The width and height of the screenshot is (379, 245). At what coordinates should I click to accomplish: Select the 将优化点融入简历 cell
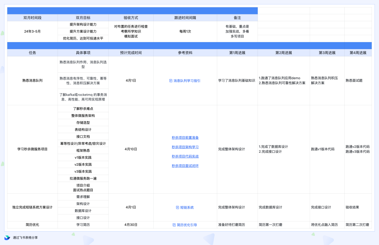pos(327,225)
